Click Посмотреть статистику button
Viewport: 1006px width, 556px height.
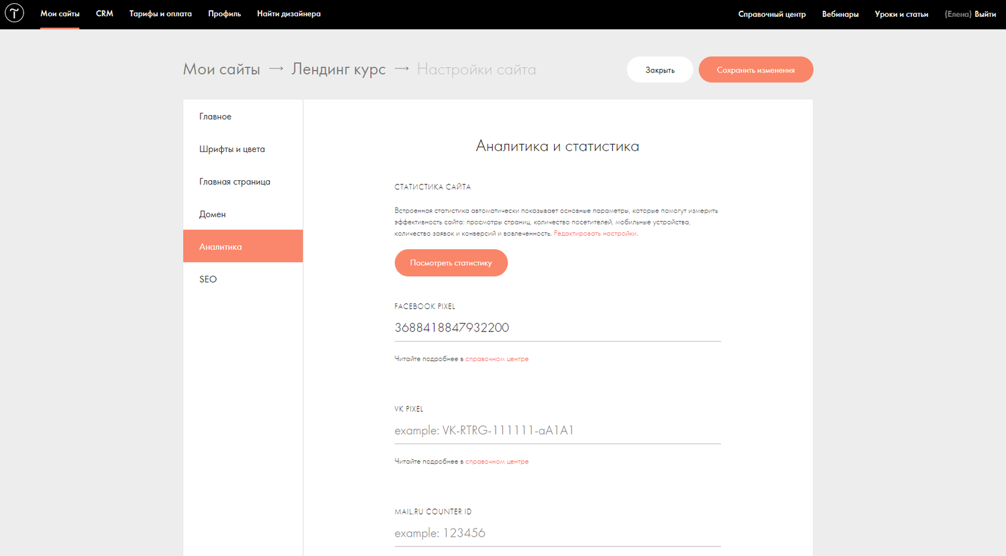click(451, 263)
